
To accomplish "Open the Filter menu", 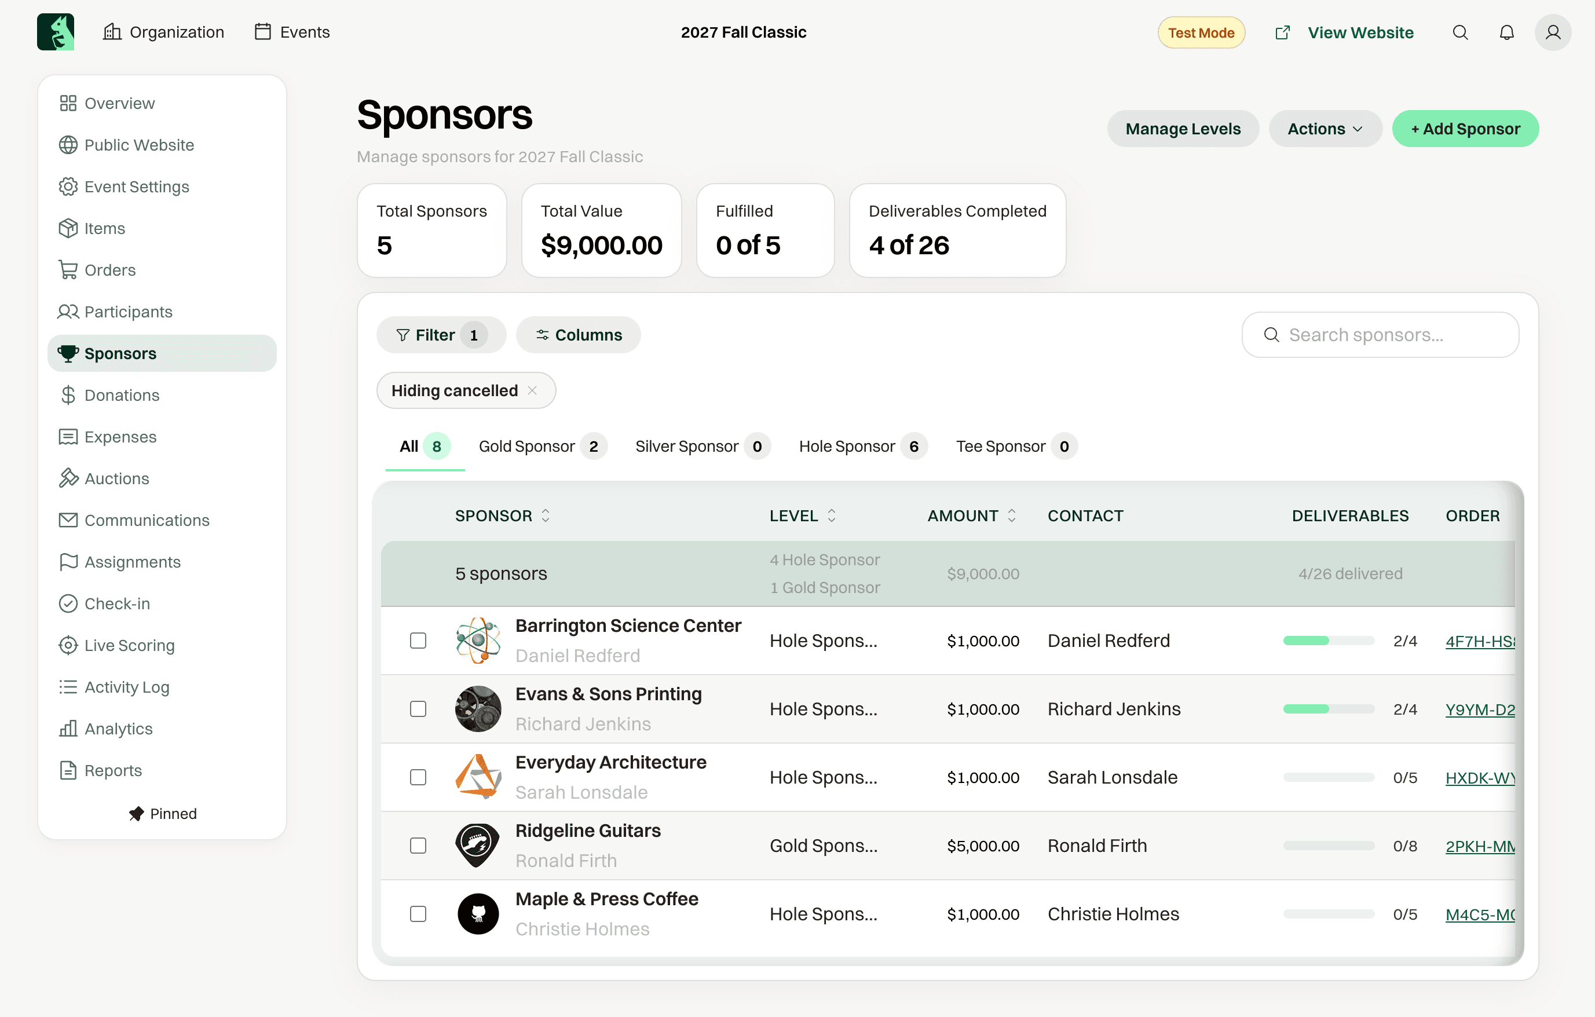I will [441, 335].
